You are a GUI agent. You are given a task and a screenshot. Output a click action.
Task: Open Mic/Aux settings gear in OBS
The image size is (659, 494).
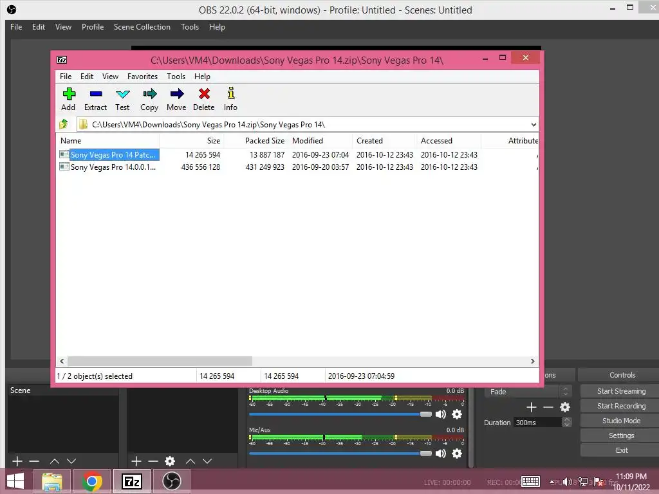click(x=457, y=453)
